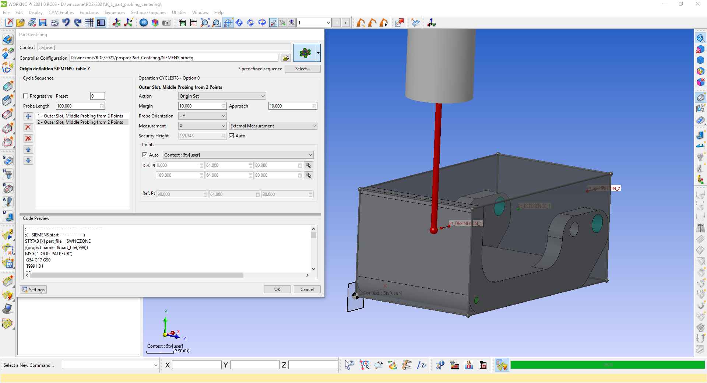Open the toolbar number combo box showing 1

click(x=314, y=23)
